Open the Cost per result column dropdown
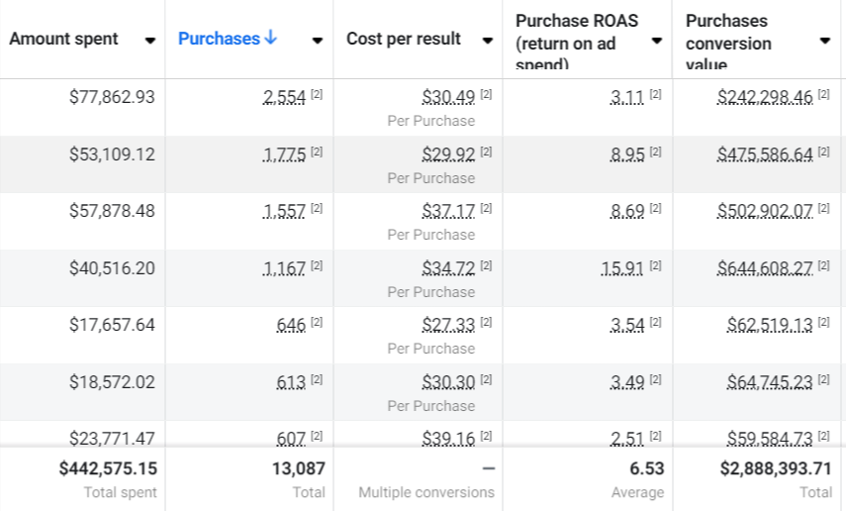Screen dimensions: 846x511 [487, 41]
